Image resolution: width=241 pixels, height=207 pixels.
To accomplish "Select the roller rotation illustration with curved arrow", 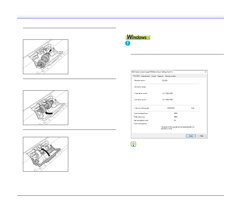I will [x=45, y=108].
